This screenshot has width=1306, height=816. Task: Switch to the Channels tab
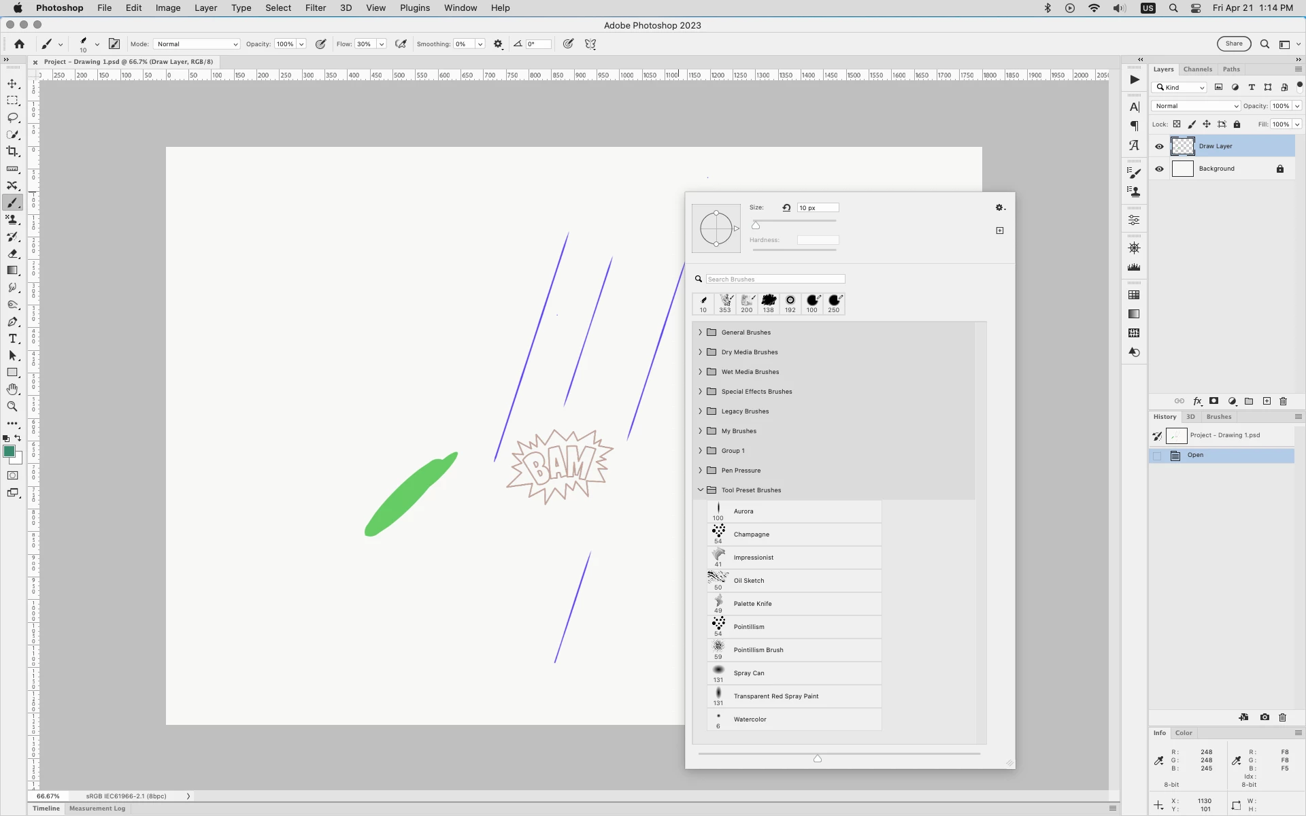1197,69
